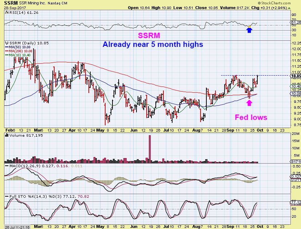
Task: Click the magenta 'Fed lows' note
Action: [251, 117]
